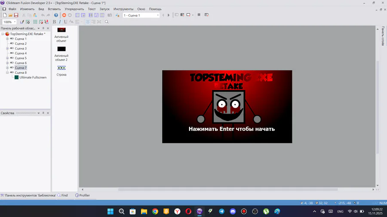Open workspace panel options dropdown arrow
This screenshot has width=387, height=217.
pyautogui.click(x=39, y=28)
